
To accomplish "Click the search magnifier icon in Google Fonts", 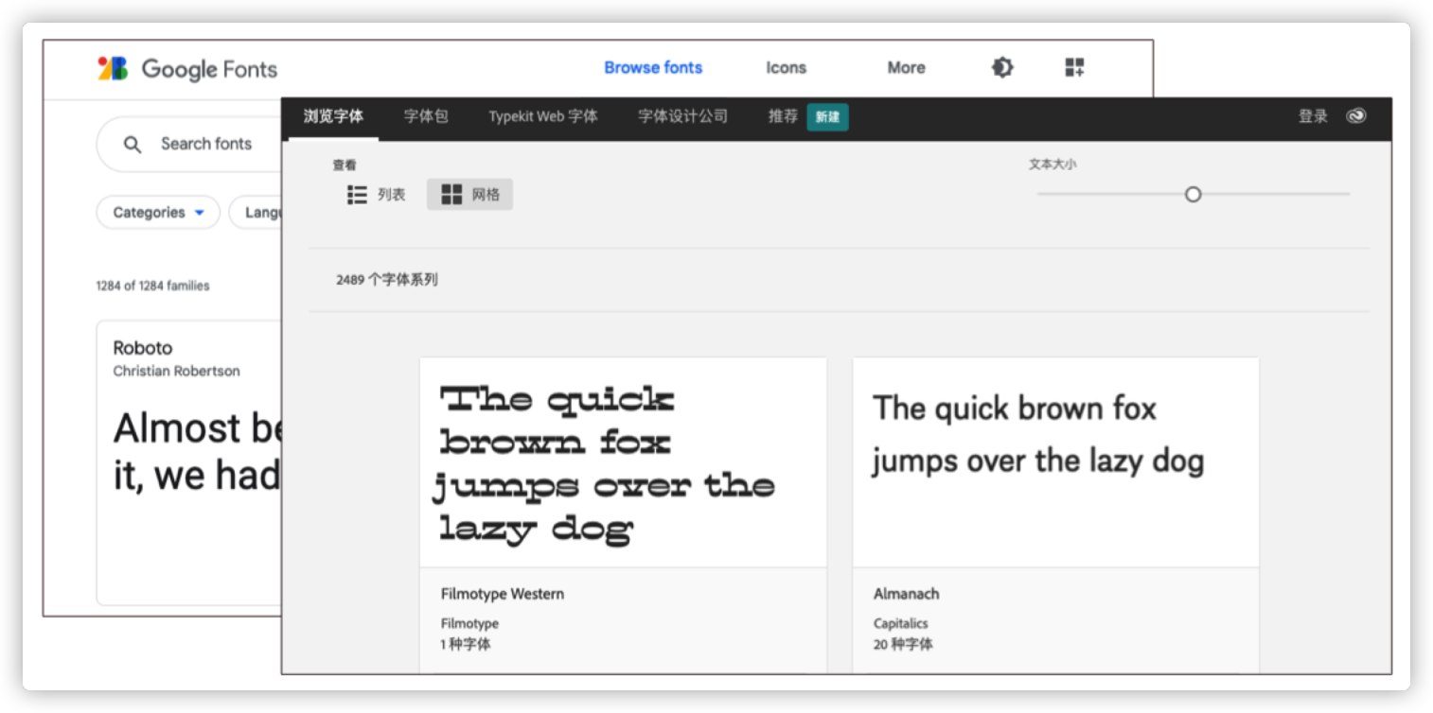I will 133,144.
